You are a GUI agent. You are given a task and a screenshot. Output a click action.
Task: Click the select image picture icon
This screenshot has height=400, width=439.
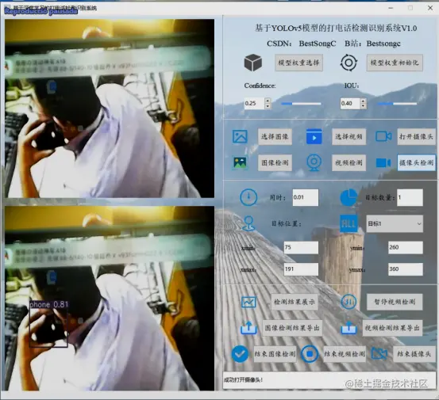point(240,136)
